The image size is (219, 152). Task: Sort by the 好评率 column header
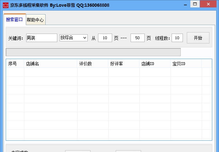[124, 64]
